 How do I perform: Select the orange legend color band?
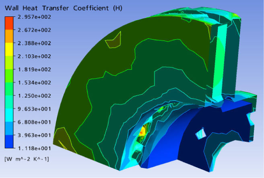click(10, 36)
